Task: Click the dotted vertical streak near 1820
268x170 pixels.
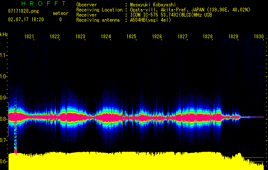Action: (16, 126)
